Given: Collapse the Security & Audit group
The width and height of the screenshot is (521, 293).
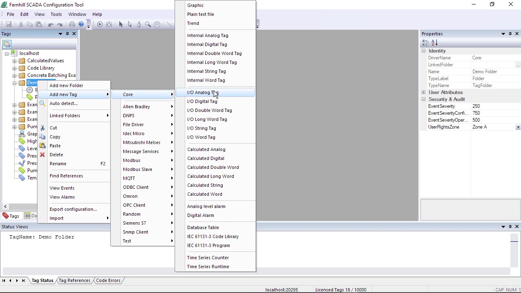Looking at the screenshot, I should click(x=423, y=99).
